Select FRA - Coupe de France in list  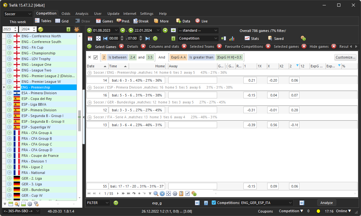pos(40,156)
